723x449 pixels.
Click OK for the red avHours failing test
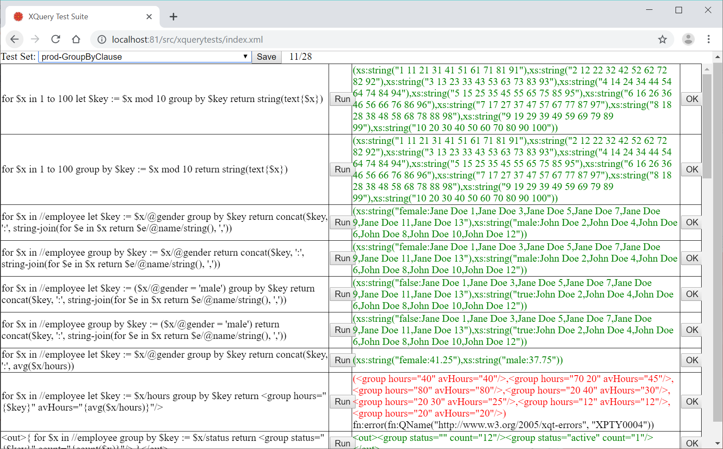coord(691,402)
